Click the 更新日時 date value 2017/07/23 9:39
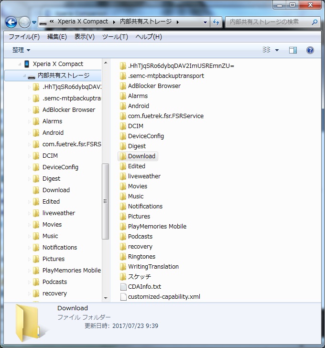Viewport: 325px width, 348px height. click(135, 326)
